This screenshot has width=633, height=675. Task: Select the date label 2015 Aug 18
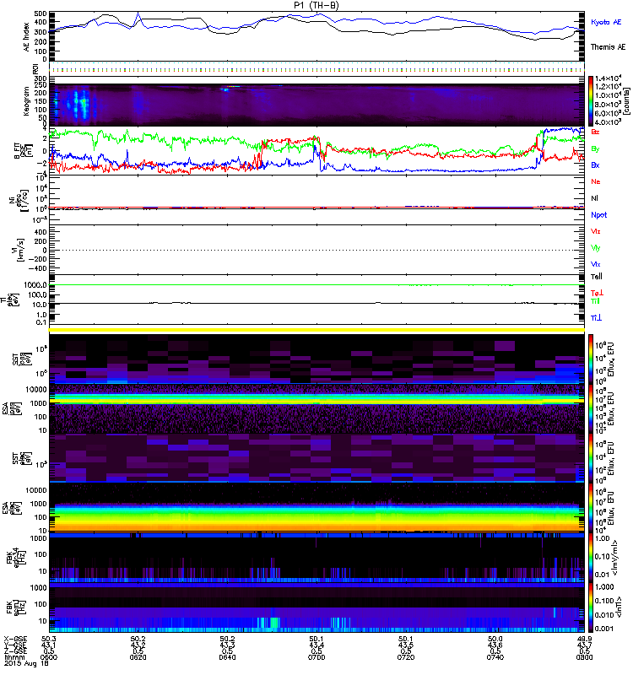(26, 663)
